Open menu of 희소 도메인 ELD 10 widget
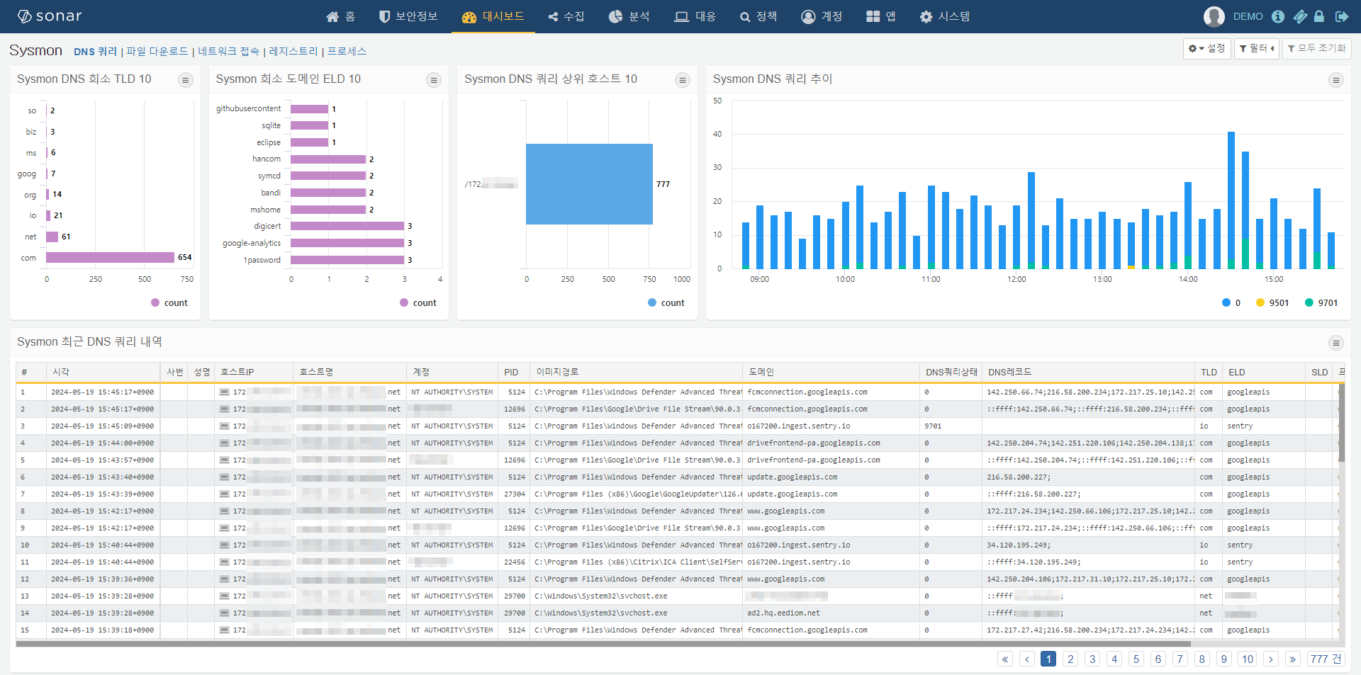This screenshot has width=1361, height=675. [x=435, y=80]
